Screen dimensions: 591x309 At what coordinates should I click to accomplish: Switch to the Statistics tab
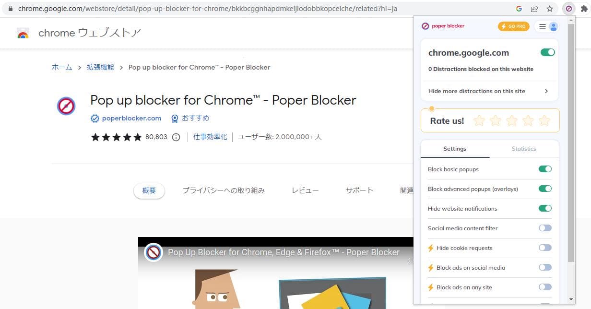pyautogui.click(x=523, y=149)
